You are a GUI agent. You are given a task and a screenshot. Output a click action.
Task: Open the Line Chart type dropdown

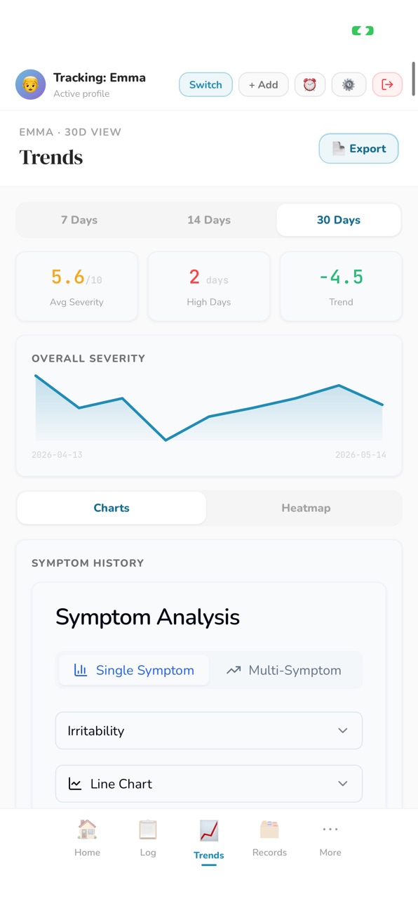click(x=209, y=784)
